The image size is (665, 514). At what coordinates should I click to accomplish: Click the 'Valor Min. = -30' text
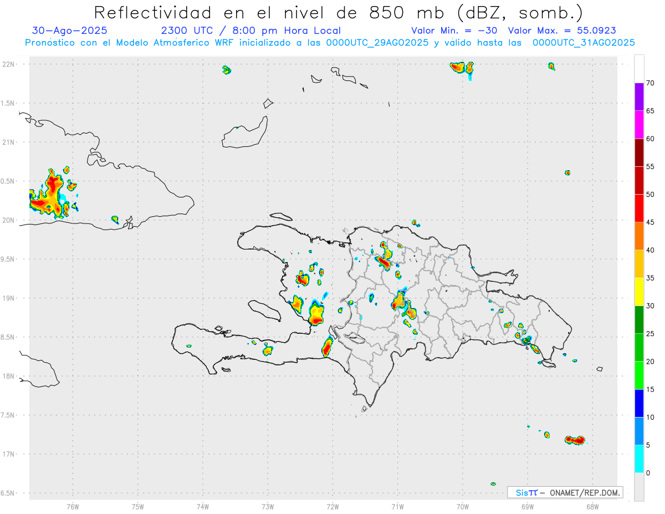tap(454, 30)
